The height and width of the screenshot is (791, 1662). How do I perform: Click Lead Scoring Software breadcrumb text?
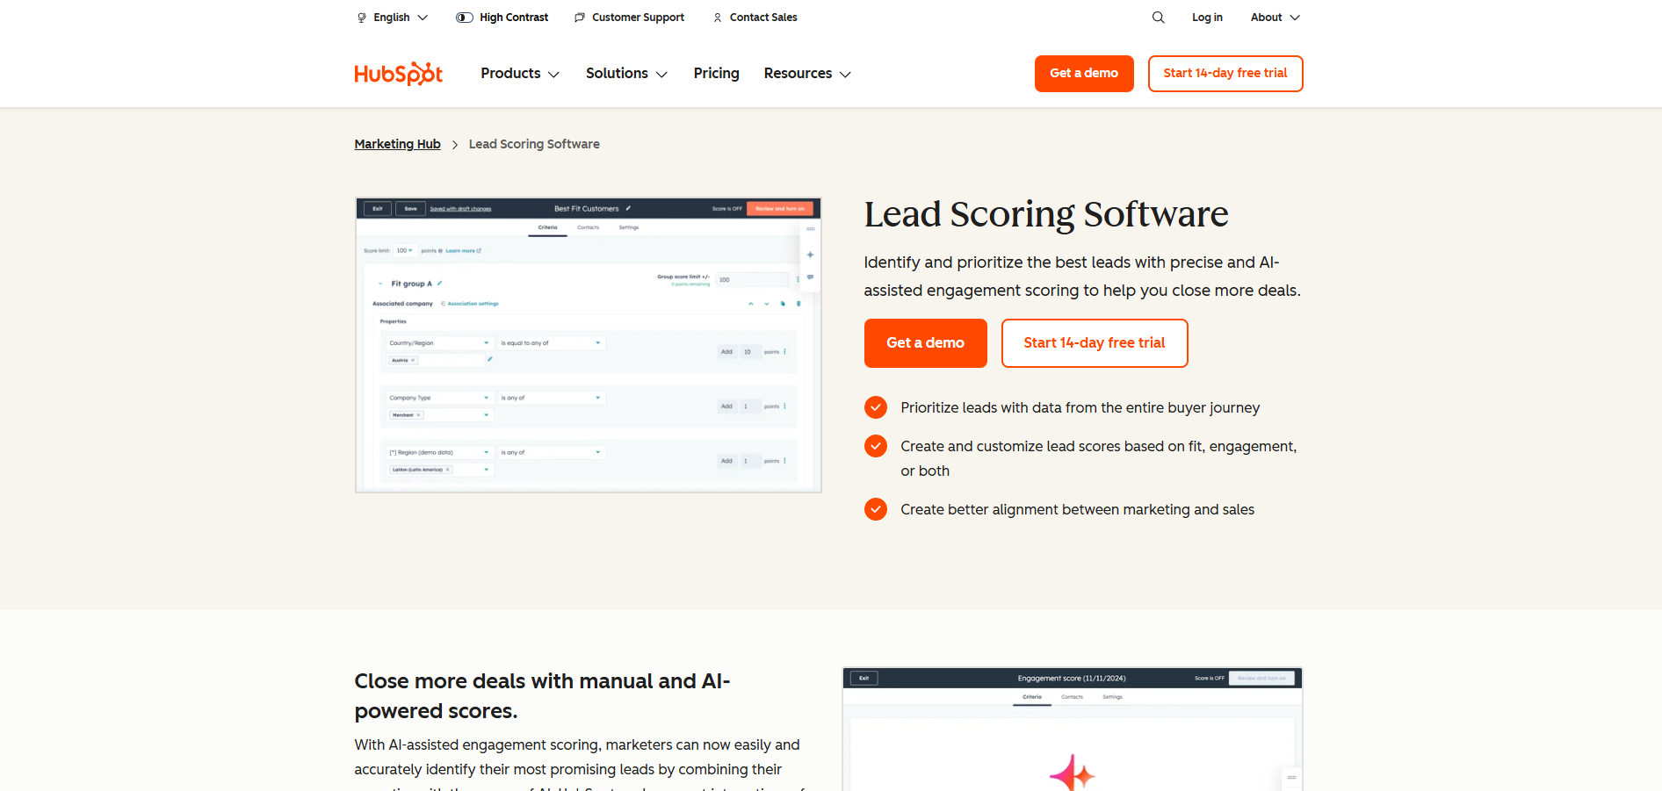click(x=534, y=144)
